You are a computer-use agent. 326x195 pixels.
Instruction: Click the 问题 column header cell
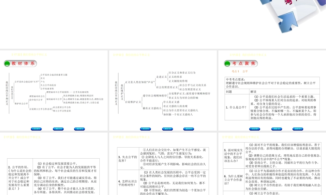click(237, 92)
